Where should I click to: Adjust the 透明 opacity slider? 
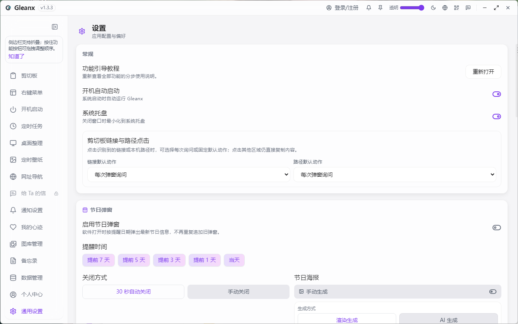click(412, 8)
